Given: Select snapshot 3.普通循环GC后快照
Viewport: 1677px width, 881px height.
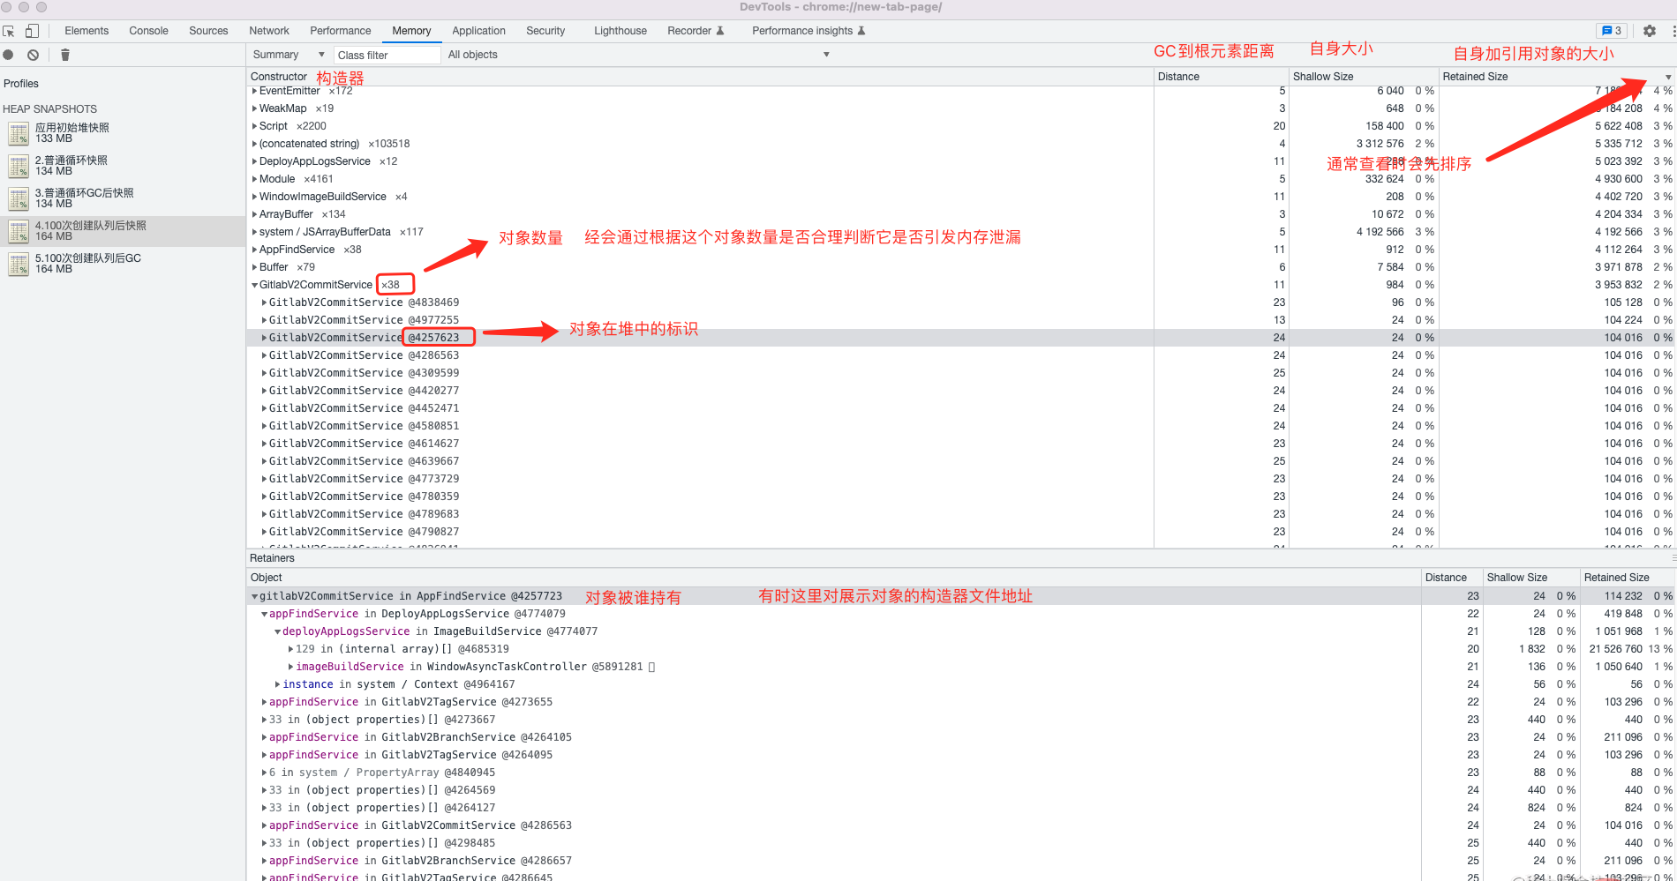Looking at the screenshot, I should (x=123, y=198).
